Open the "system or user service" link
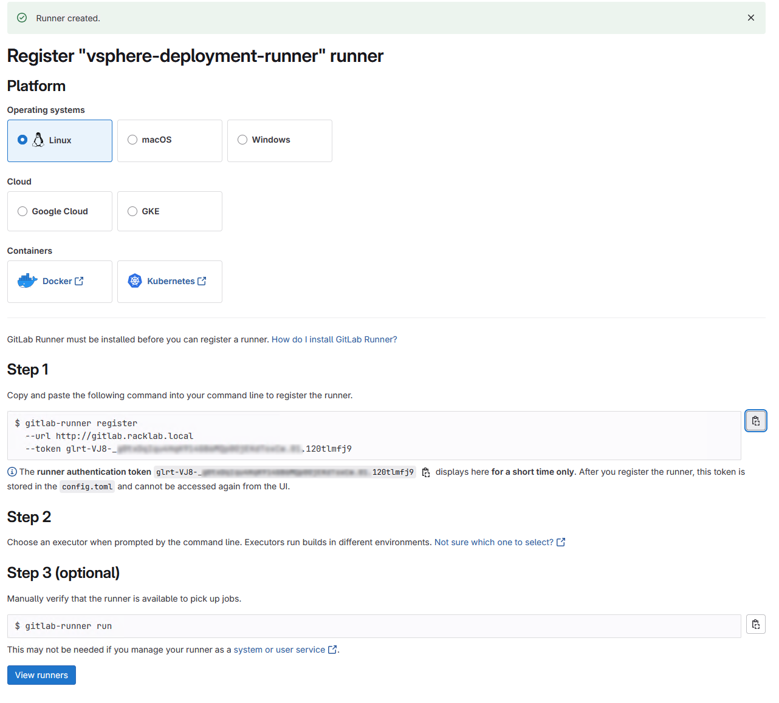 (x=280, y=649)
